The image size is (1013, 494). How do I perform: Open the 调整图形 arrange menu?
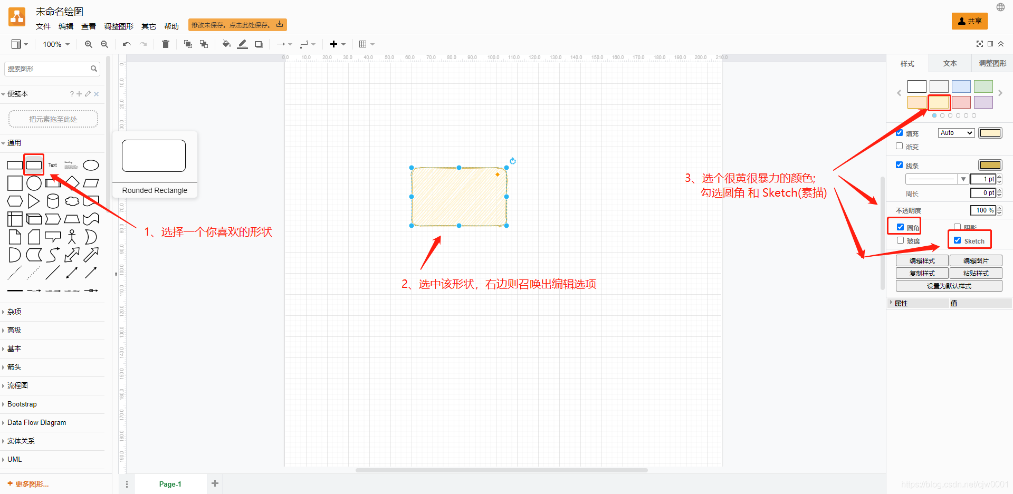[x=119, y=26]
